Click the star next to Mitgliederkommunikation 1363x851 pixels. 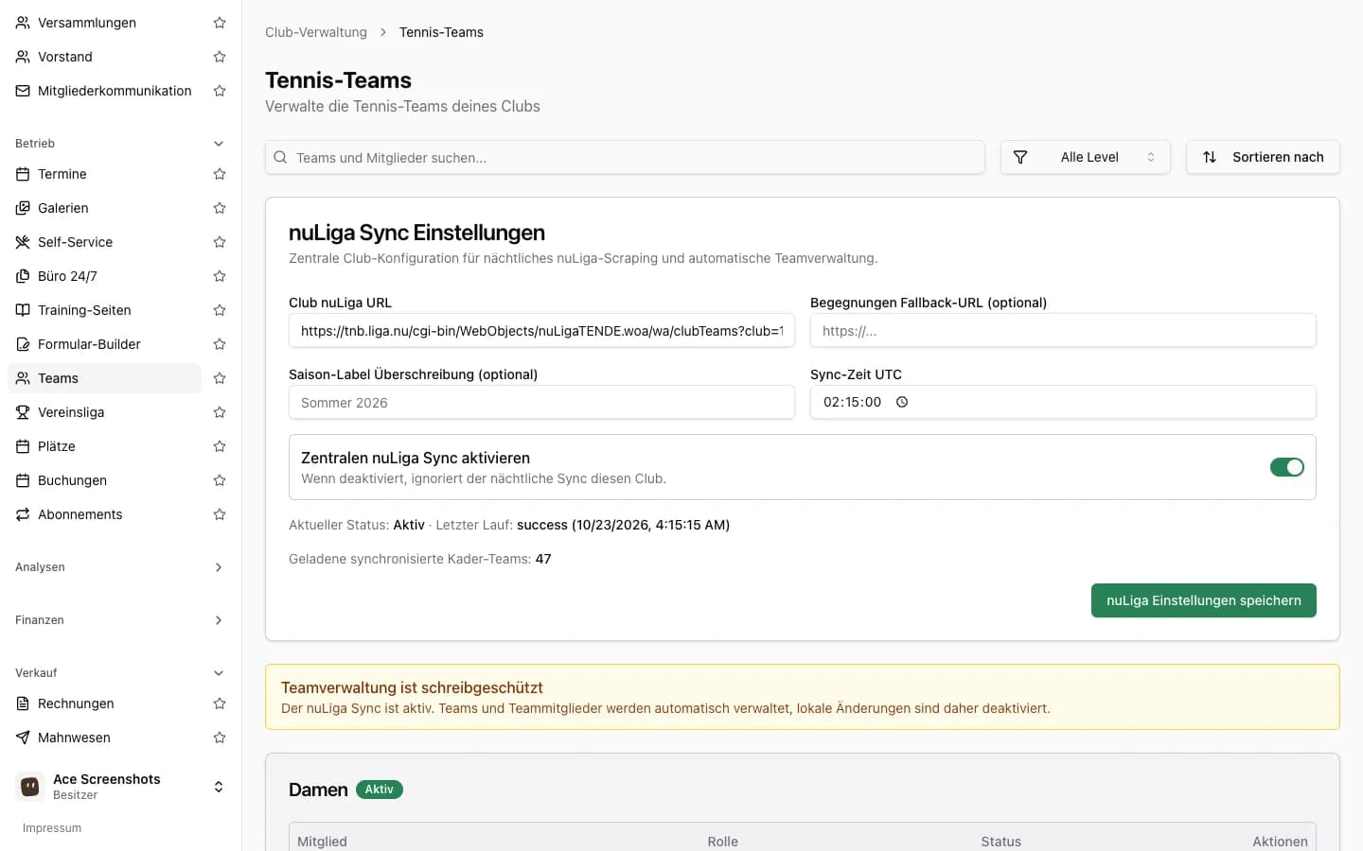220,91
